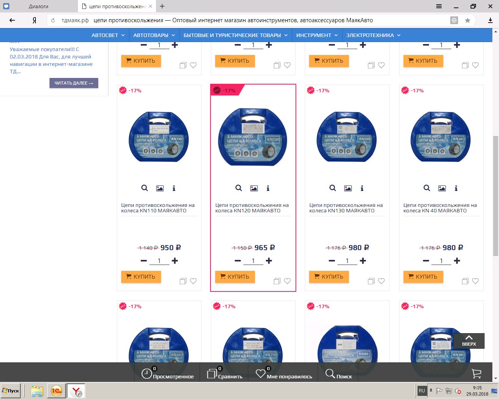499x399 pixels.
Task: Open the shopping cart in bottom bar
Action: (476, 373)
